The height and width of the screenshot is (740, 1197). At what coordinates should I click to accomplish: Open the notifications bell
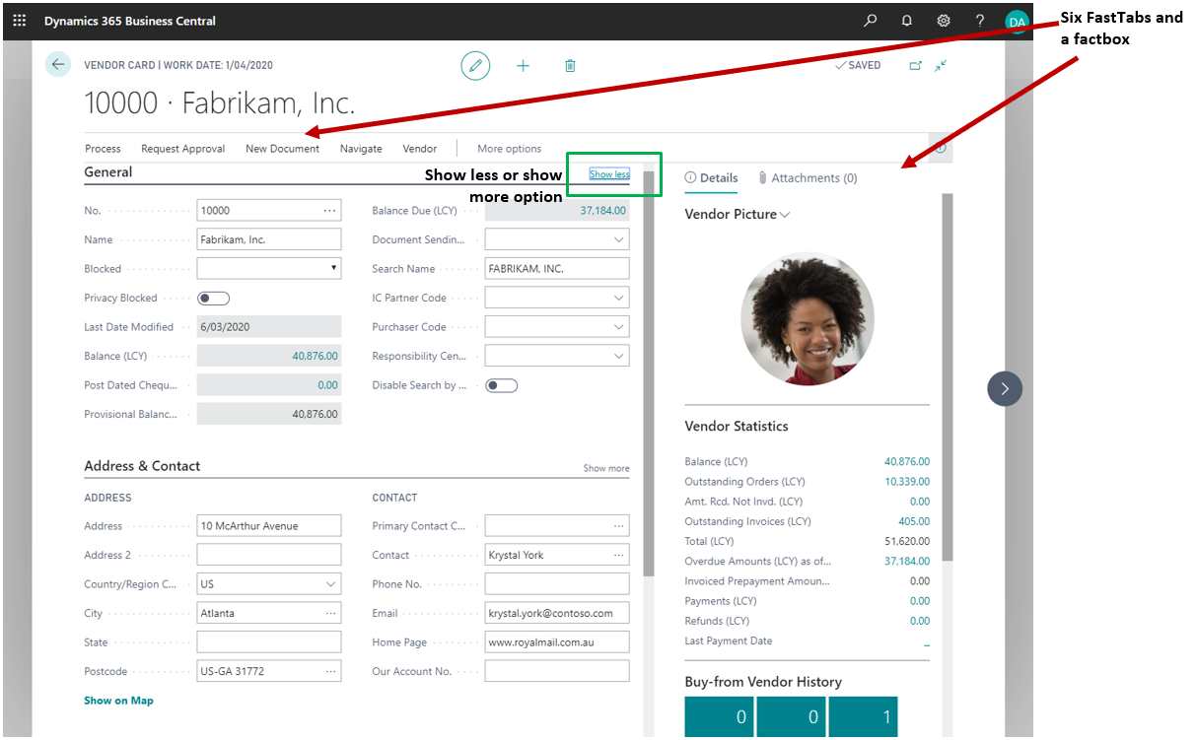point(906,21)
